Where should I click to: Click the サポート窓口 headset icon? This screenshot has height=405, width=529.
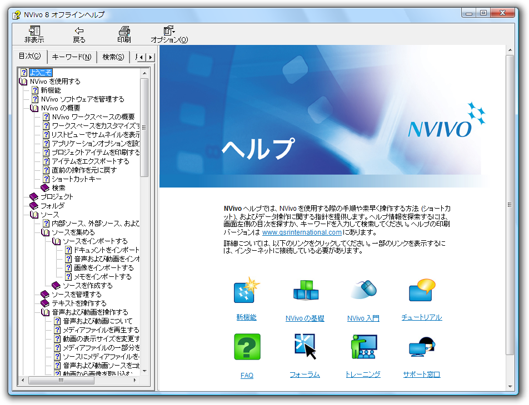coord(422,347)
